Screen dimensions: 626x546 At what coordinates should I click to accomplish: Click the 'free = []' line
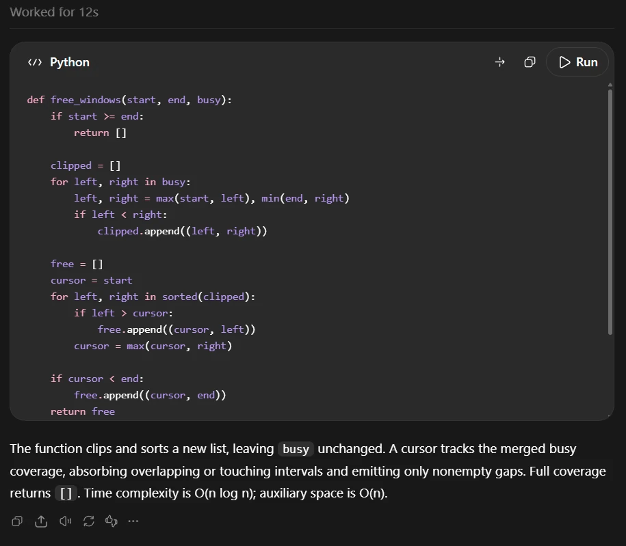coord(77,264)
